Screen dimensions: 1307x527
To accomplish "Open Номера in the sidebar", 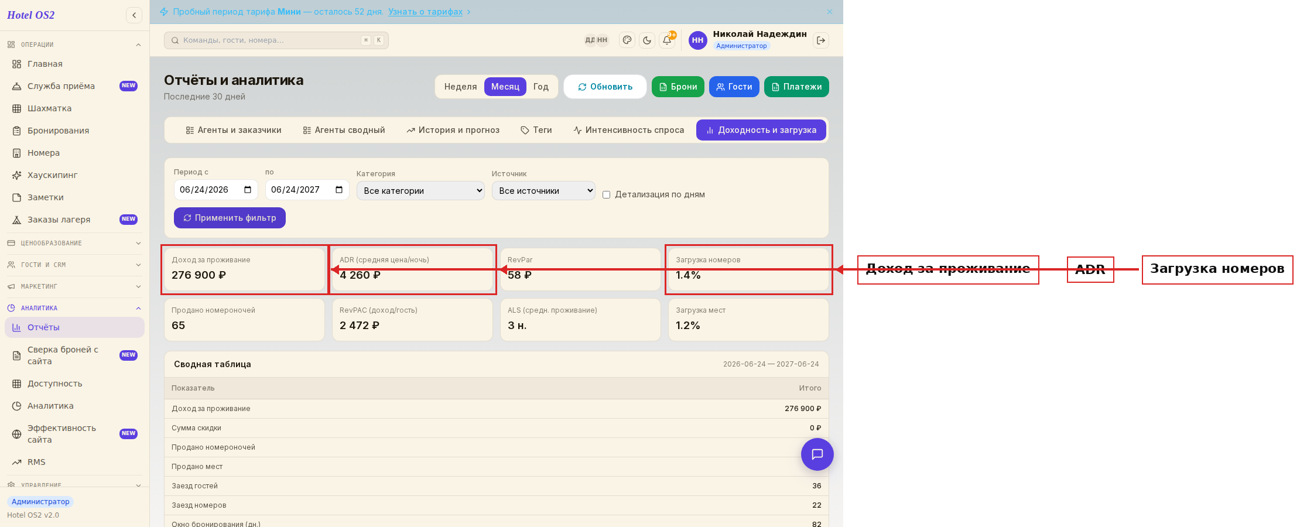I will 74,153.
